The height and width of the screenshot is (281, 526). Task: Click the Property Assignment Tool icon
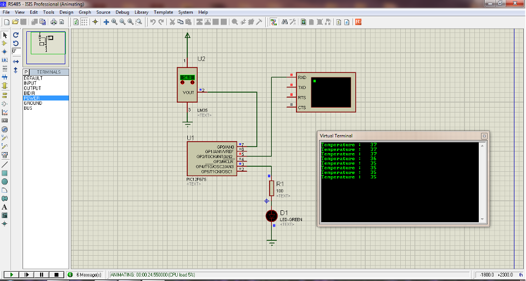(x=293, y=22)
